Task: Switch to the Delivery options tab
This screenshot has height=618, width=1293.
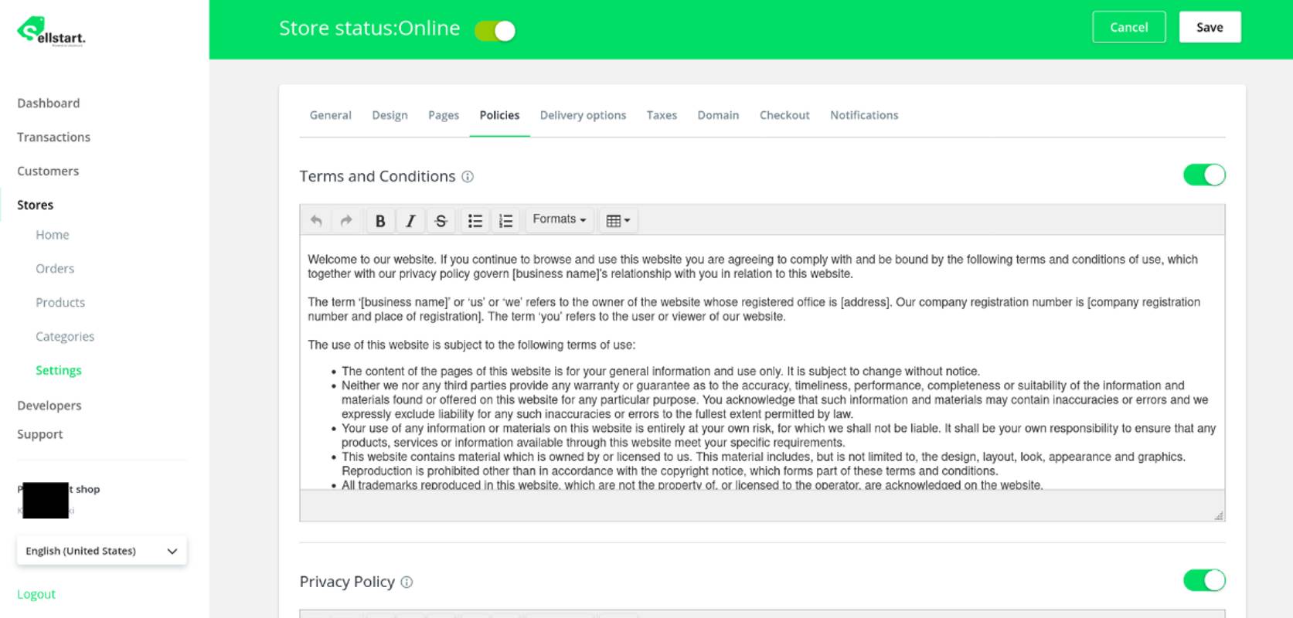Action: [x=583, y=115]
